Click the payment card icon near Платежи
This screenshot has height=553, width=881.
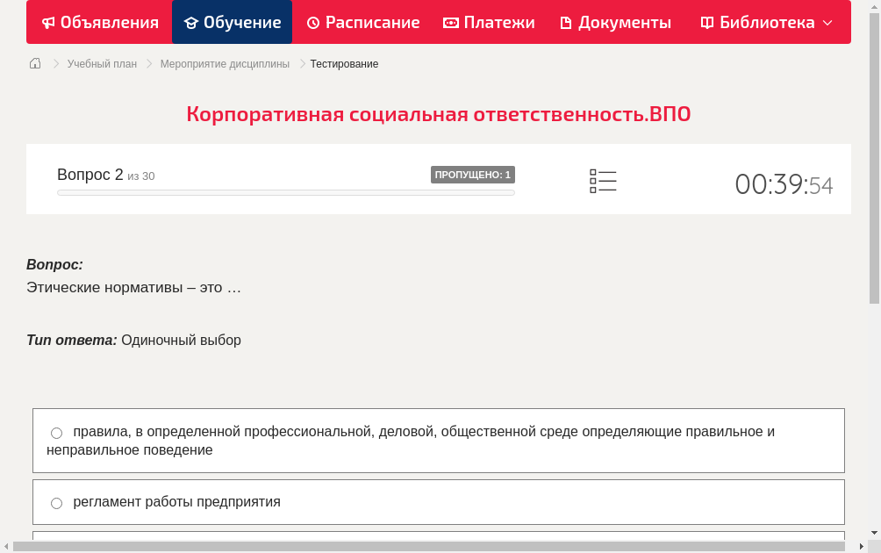[x=450, y=22]
